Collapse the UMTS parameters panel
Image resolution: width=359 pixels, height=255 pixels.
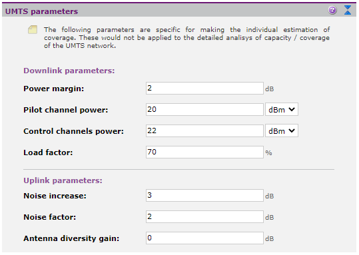pos(348,10)
